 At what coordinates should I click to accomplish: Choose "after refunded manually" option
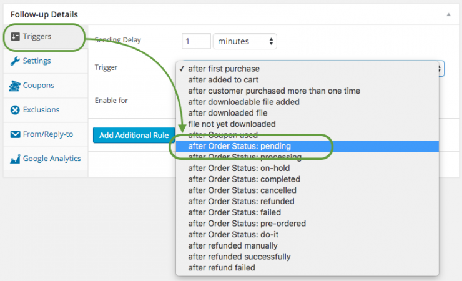pyautogui.click(x=307, y=245)
